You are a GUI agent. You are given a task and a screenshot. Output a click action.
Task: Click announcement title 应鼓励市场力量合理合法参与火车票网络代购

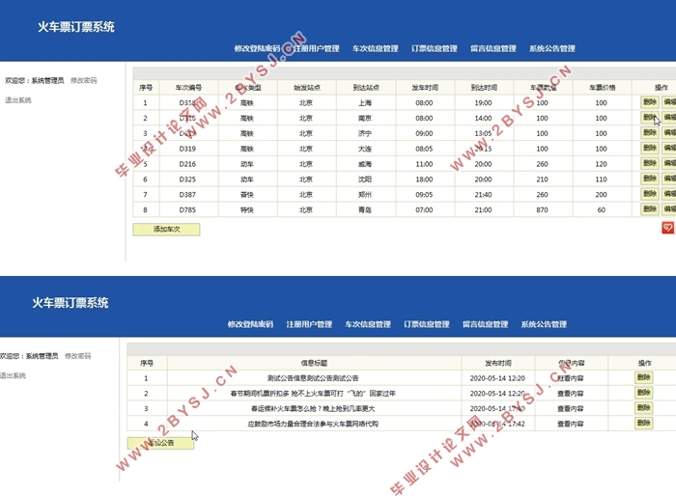[x=313, y=424]
